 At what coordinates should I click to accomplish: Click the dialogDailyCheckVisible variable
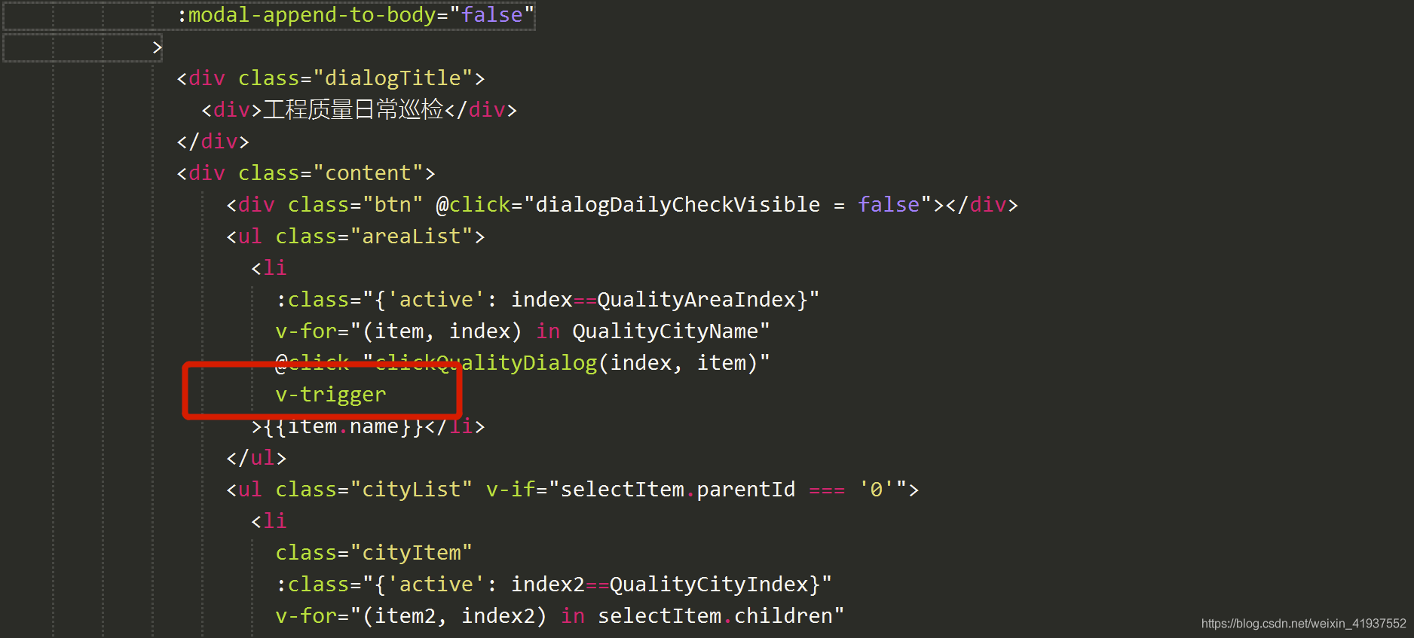(678, 205)
